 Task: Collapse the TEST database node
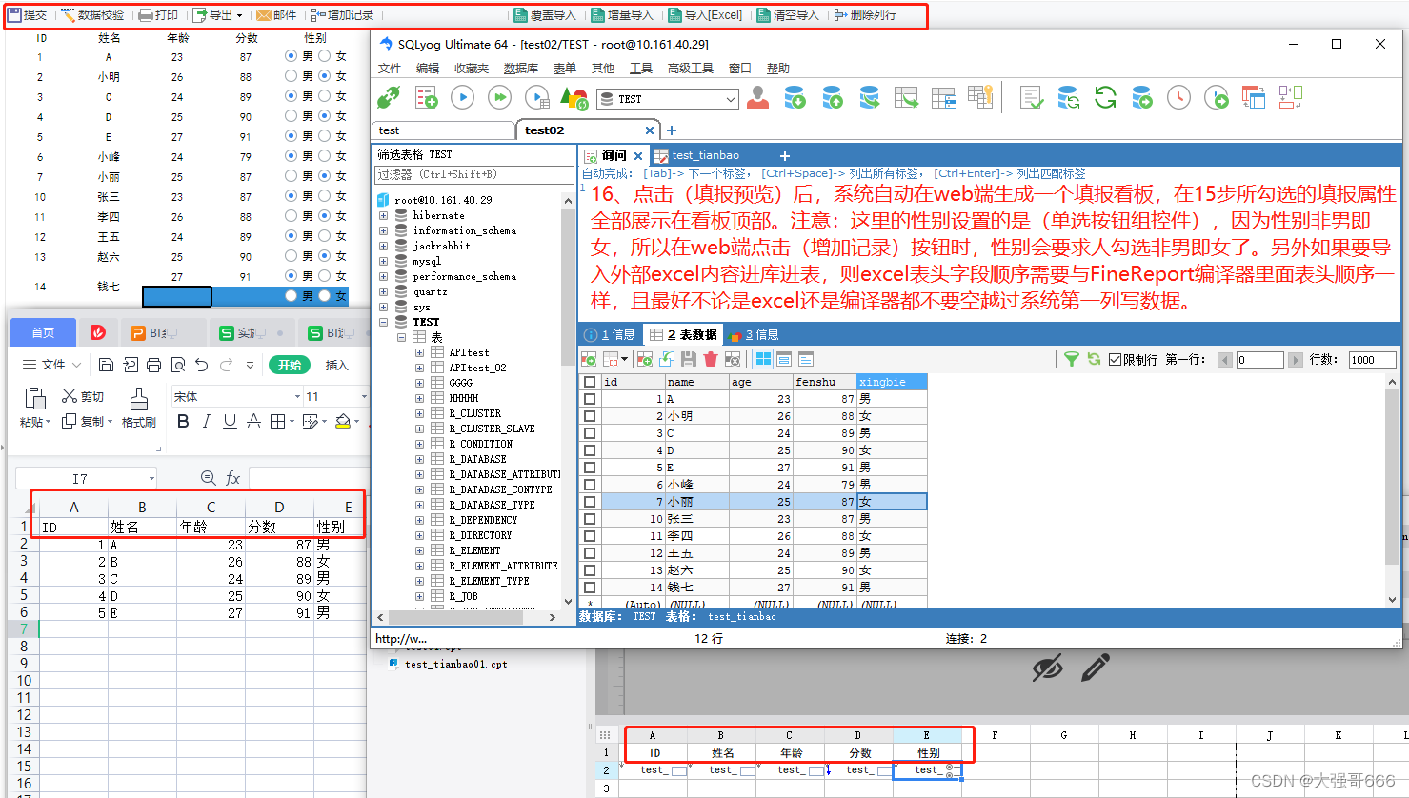pyautogui.click(x=384, y=322)
